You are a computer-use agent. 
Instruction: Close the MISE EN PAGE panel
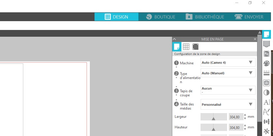[x=255, y=39]
